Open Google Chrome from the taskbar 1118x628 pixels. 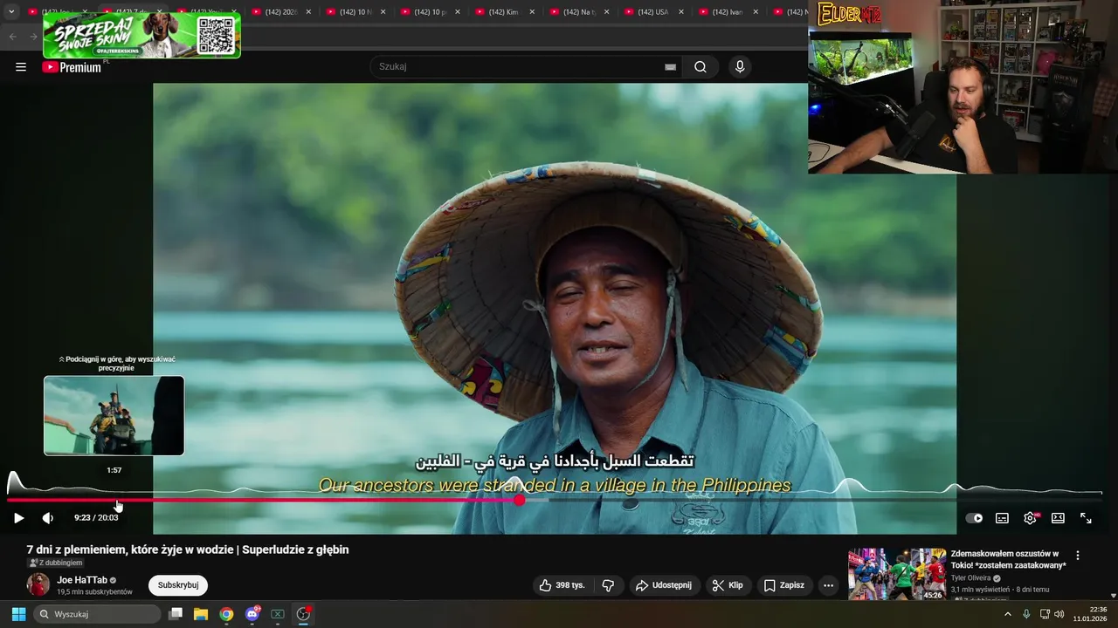click(226, 614)
